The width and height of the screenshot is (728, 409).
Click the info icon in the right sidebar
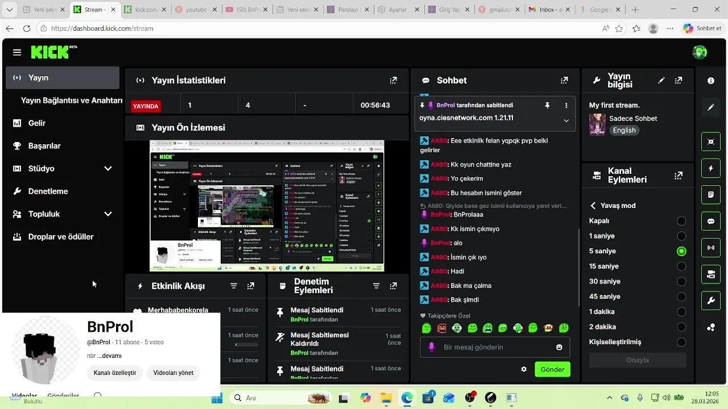coord(711,81)
